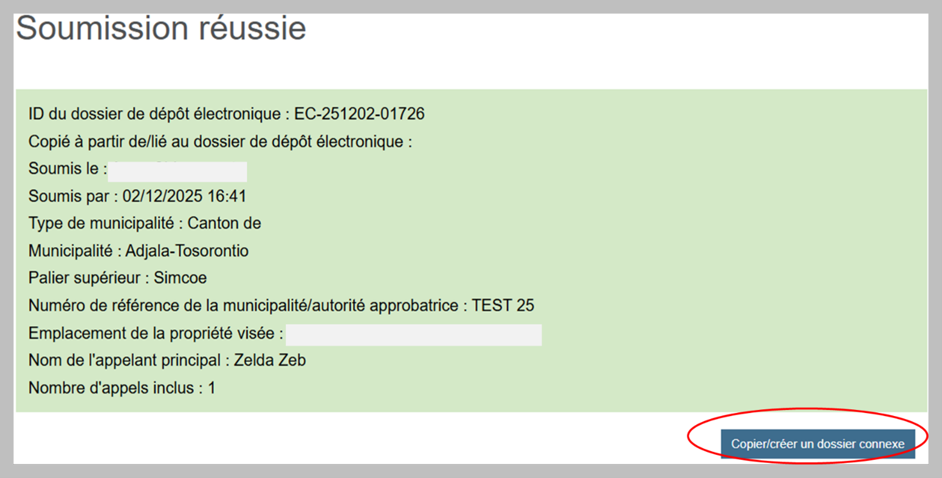Viewport: 942px width, 478px height.
Task: Click the Soumission réussie heading
Action: coord(161,29)
